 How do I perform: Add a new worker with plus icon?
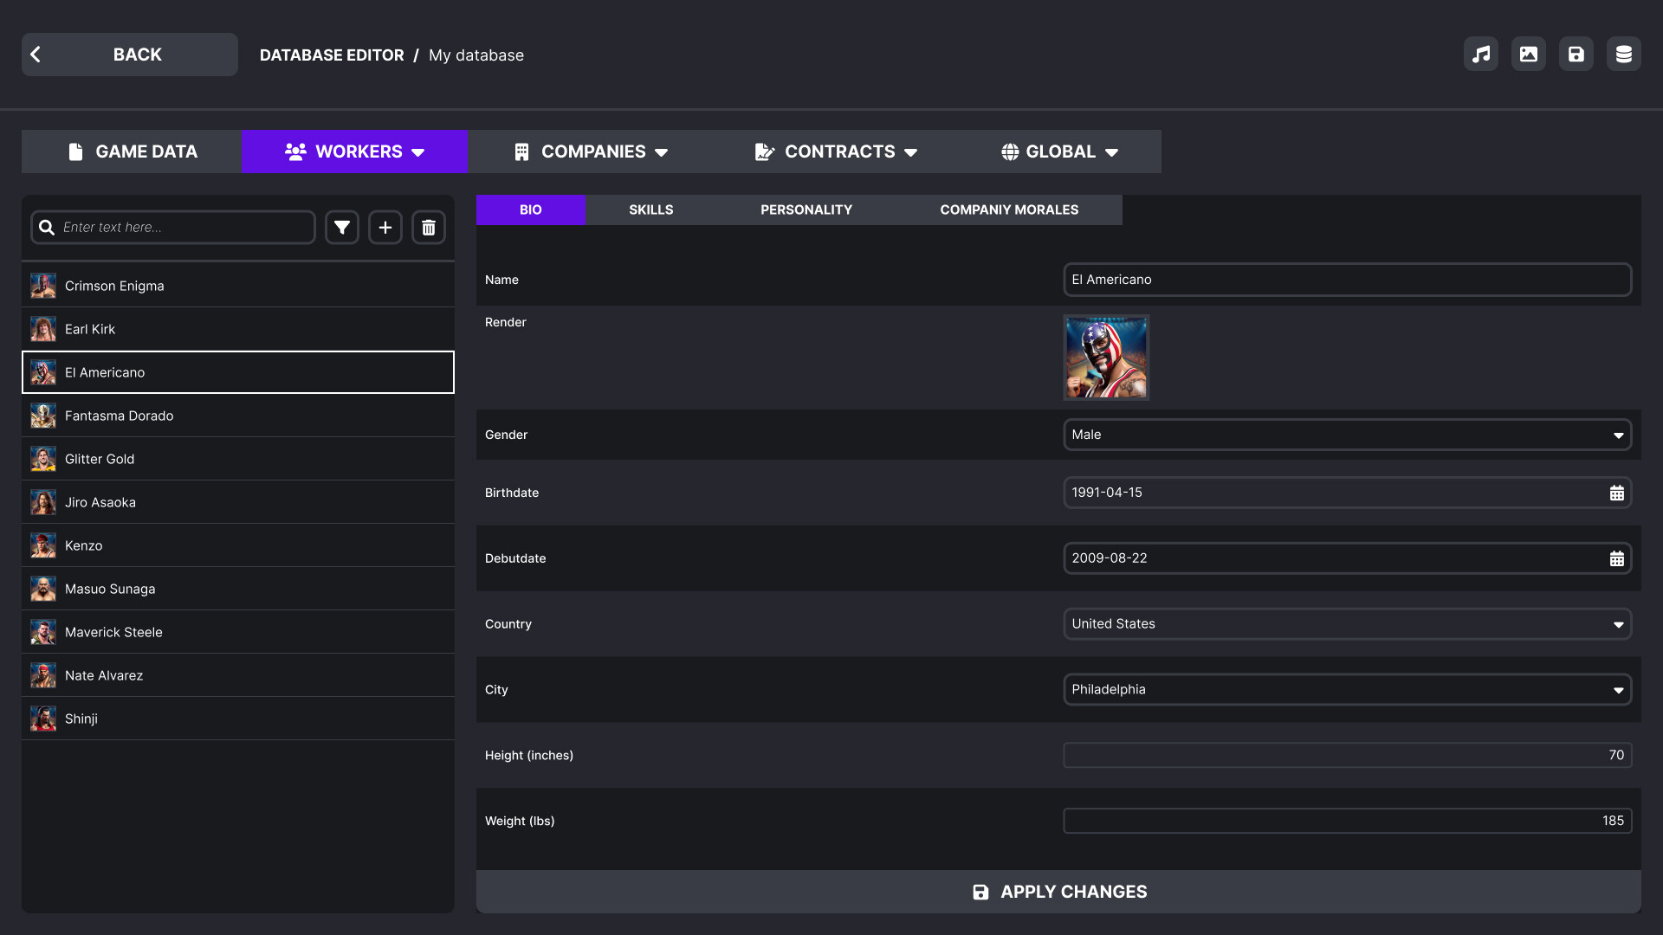pos(385,228)
